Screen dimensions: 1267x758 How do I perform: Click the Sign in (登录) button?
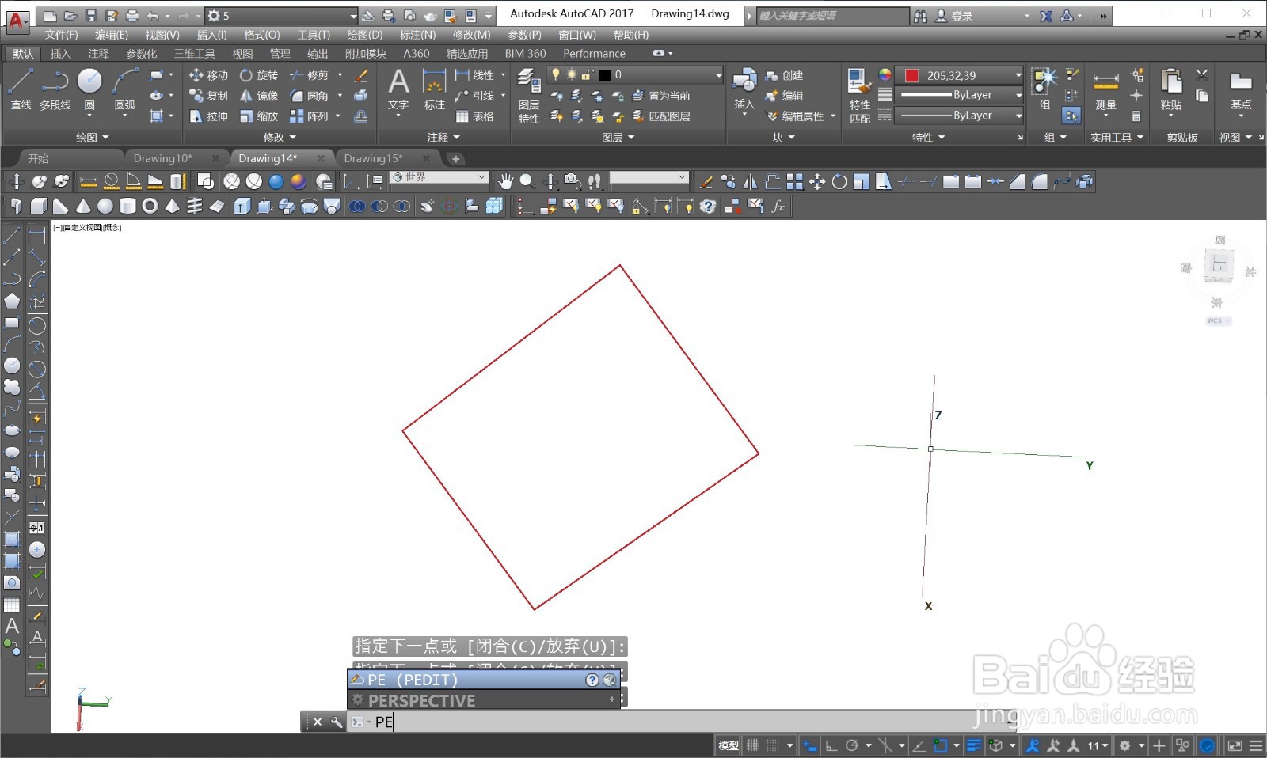954,16
